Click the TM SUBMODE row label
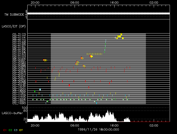The width and height of the screenshot is (177, 134). pyautogui.click(x=14, y=15)
